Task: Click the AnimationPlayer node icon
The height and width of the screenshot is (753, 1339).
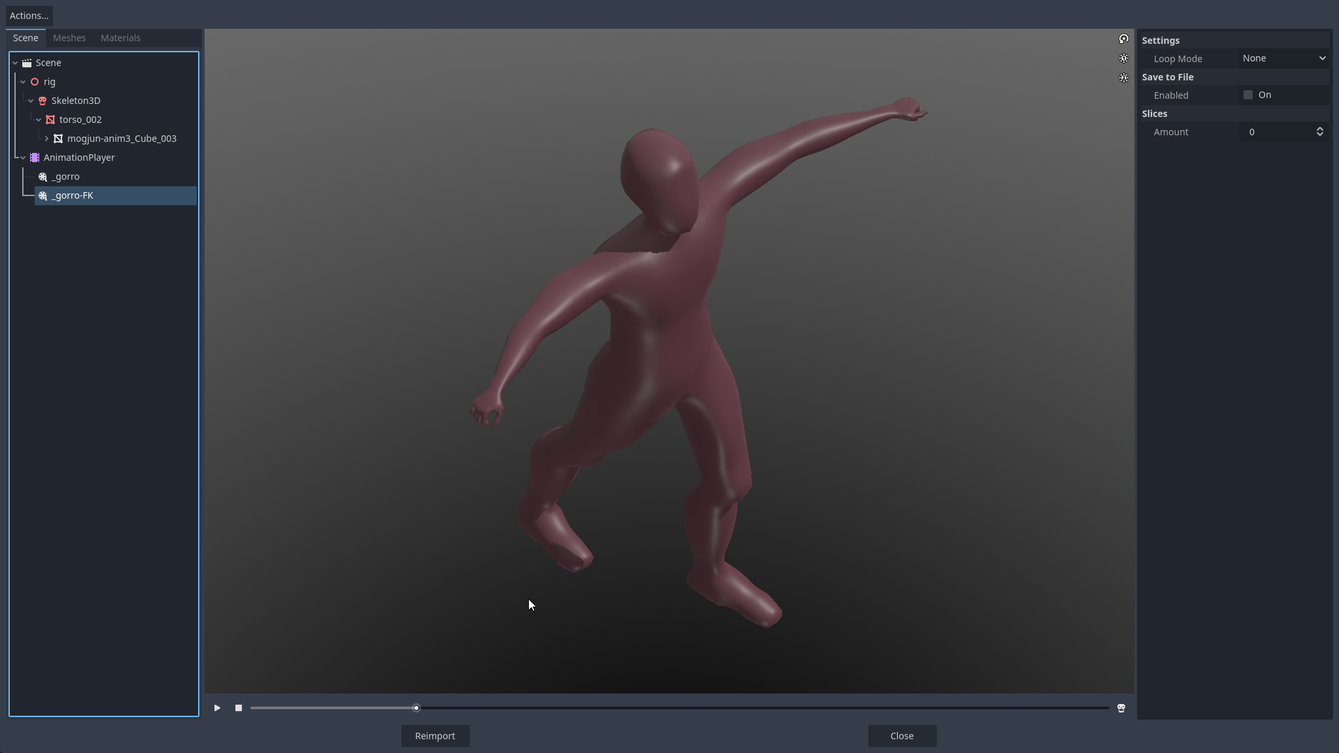Action: (x=35, y=158)
